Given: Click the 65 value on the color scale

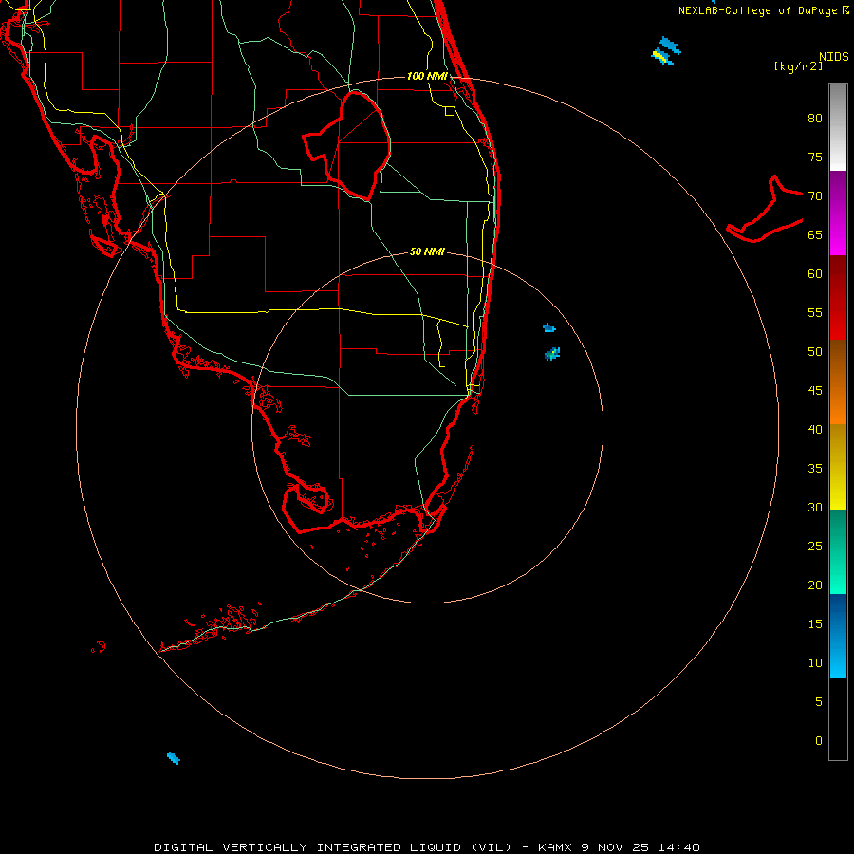Looking at the screenshot, I should click(815, 234).
